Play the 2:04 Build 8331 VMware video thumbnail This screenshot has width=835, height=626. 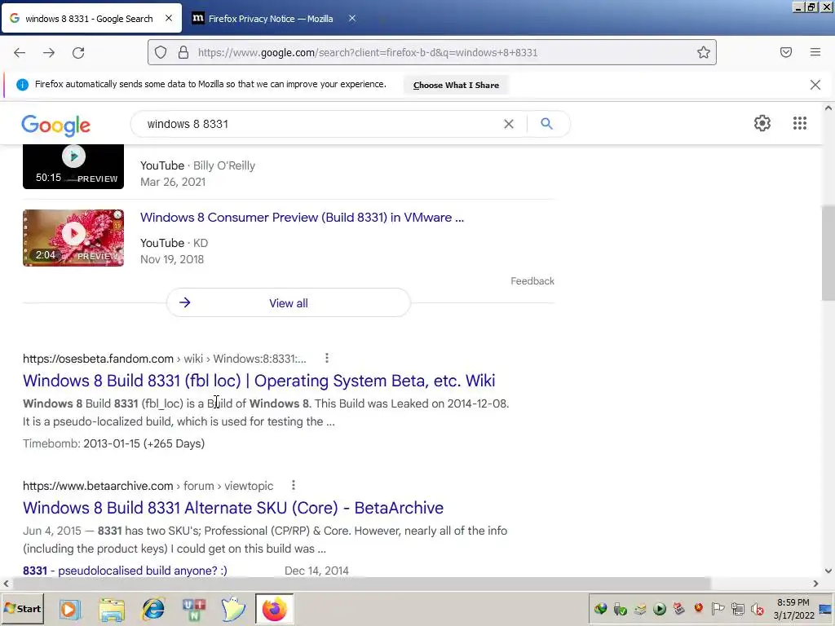[73, 237]
